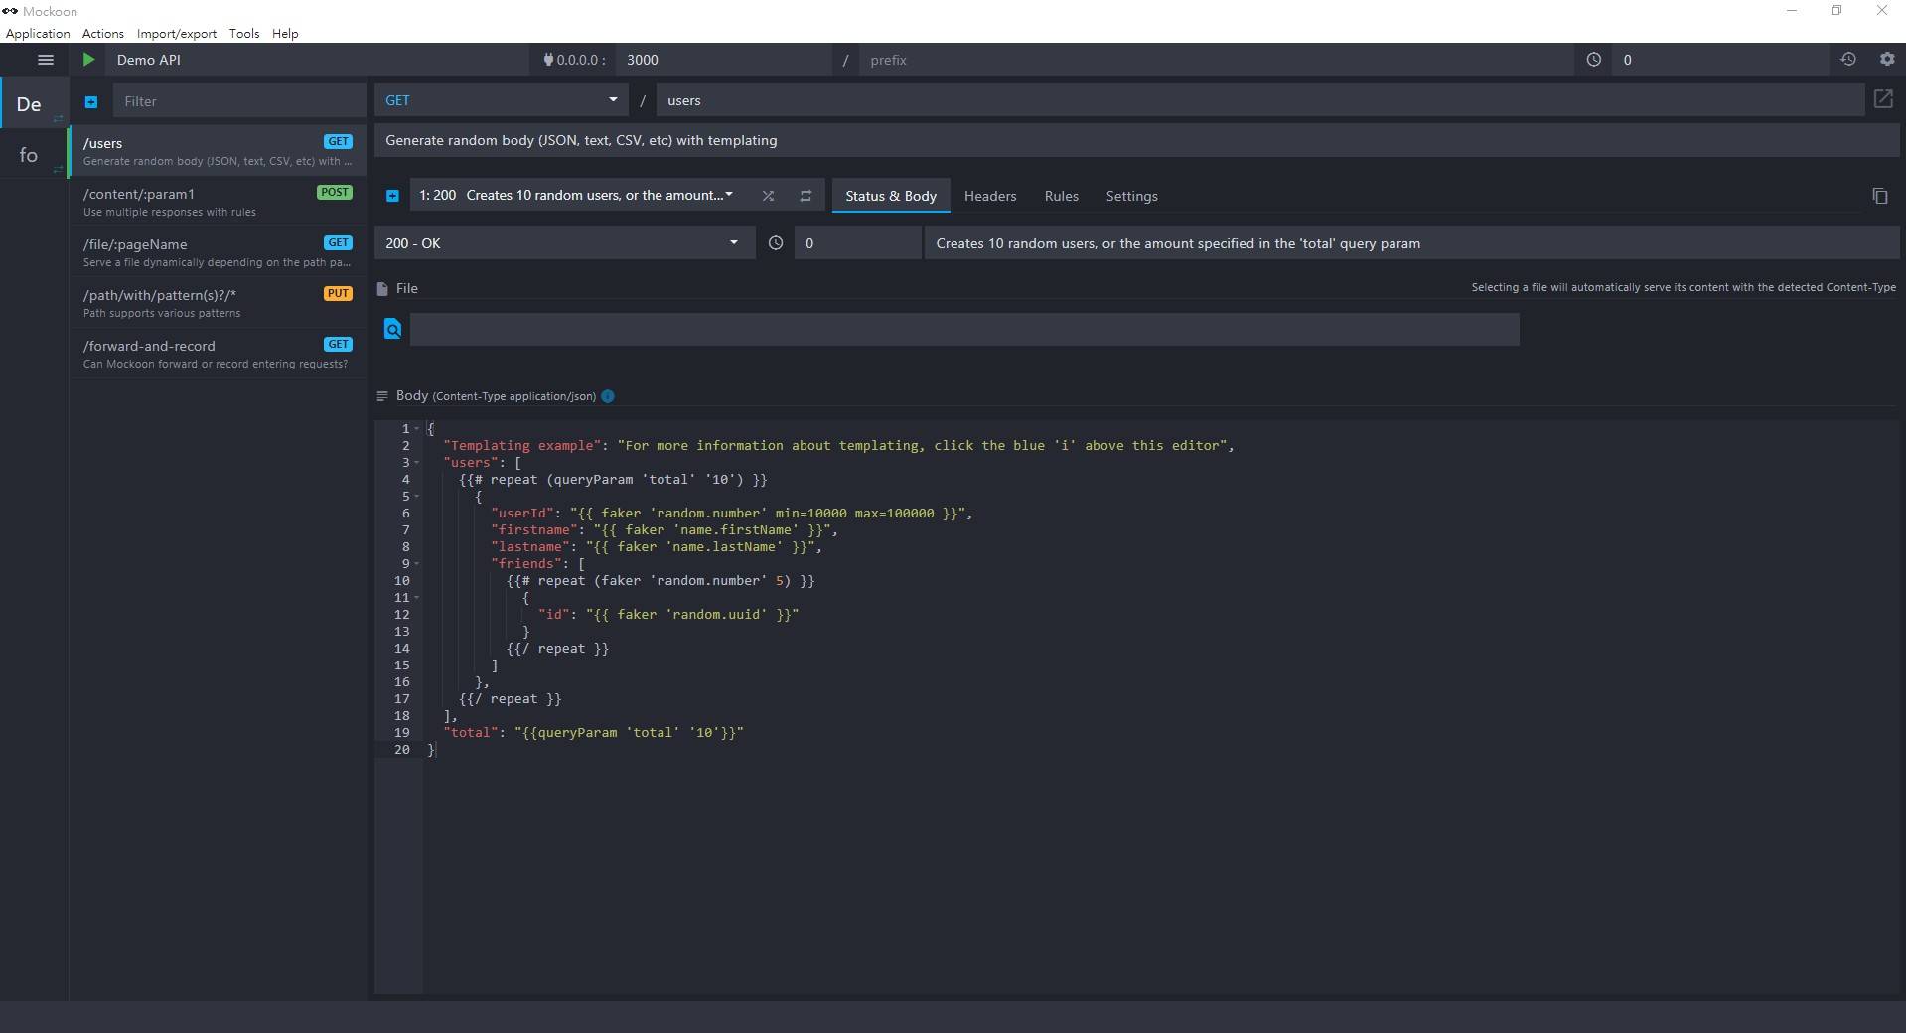Viewport: 1906px width, 1033px height.
Task: Toggle sequential response mode icon
Action: pyautogui.click(x=806, y=196)
